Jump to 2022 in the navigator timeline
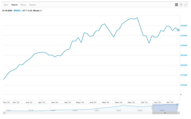Image resolution: width=191 pixels, height=119 pixels. pyautogui.click(x=119, y=111)
